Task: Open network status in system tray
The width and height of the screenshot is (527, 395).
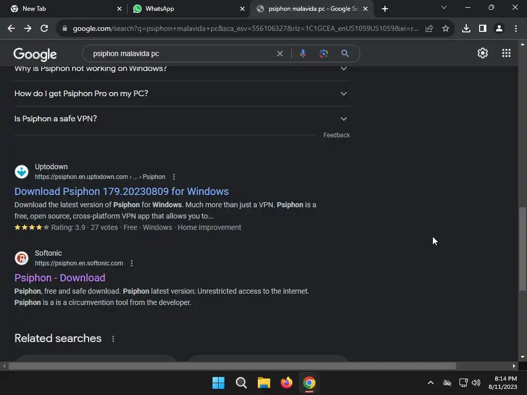Action: 464,383
